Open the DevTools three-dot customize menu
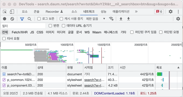The width and height of the screenshot is (183, 97). 178,12
